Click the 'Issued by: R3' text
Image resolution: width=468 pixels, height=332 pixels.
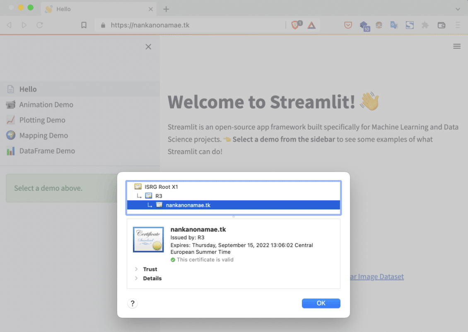pyautogui.click(x=188, y=238)
